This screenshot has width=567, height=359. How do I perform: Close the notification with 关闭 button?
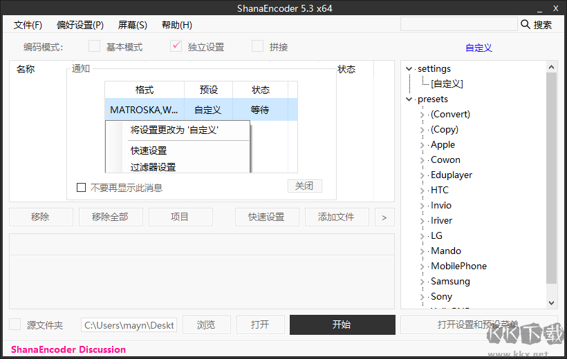[x=305, y=186]
